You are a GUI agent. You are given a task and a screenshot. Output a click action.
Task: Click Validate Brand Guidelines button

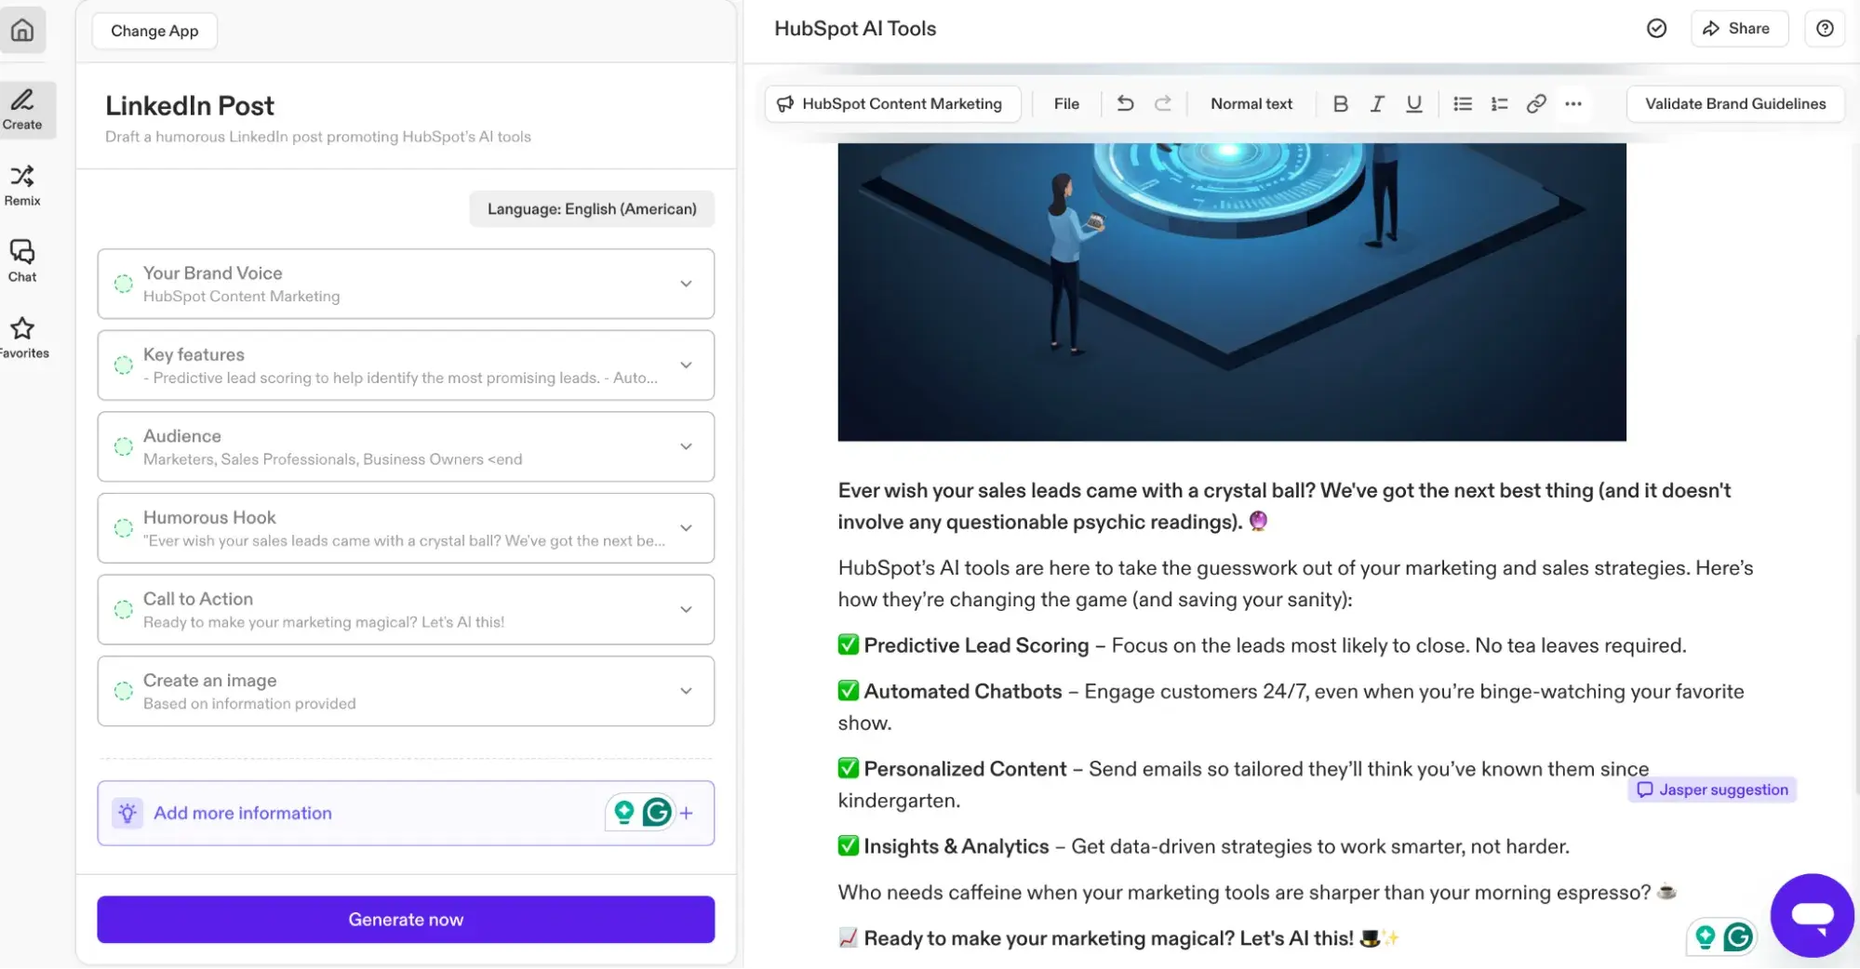(1734, 104)
